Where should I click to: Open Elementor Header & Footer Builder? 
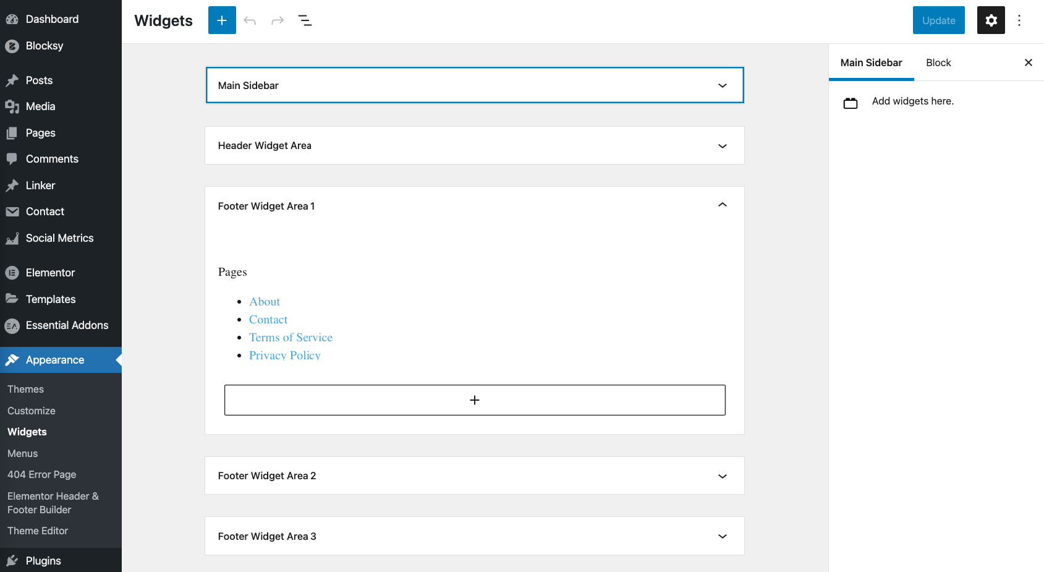[x=53, y=503]
